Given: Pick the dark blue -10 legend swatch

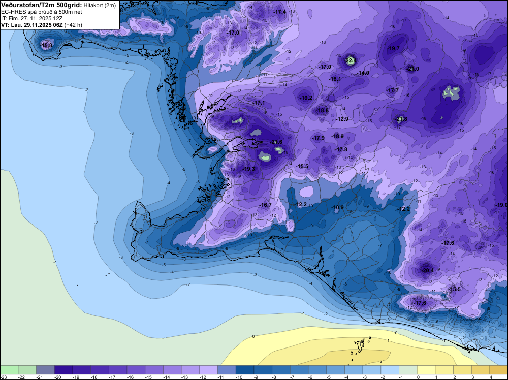Looking at the screenshot, I should 245,370.
